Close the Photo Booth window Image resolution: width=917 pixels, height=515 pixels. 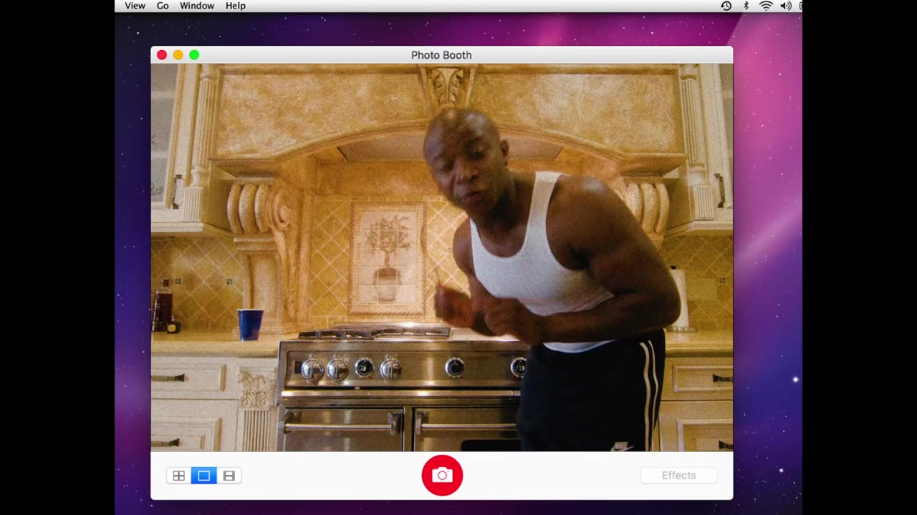tap(162, 55)
